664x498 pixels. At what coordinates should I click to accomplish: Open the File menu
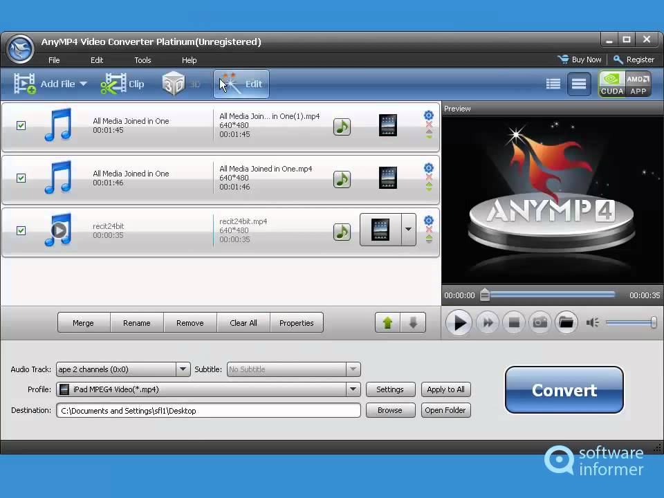tap(54, 60)
